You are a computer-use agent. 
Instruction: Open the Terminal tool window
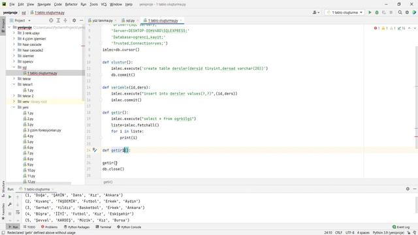103,227
